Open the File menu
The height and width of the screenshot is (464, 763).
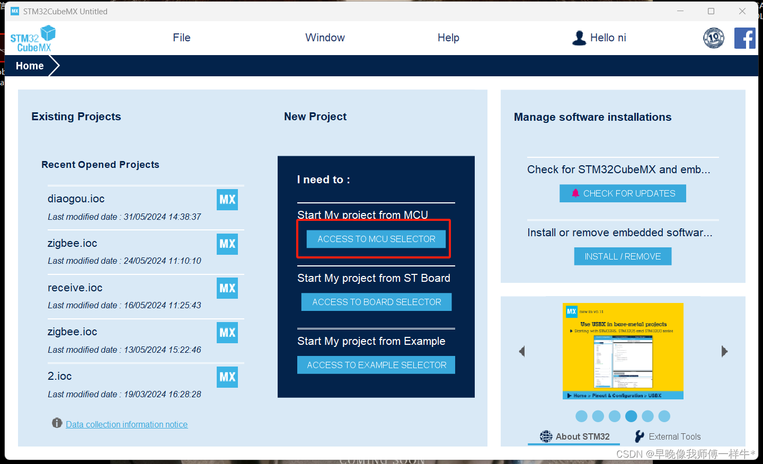tap(182, 38)
